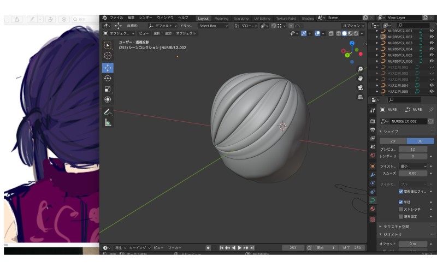Viewport: 437px width, 273px height.
Task: Set curve shape to 2D
Action: pyautogui.click(x=393, y=141)
